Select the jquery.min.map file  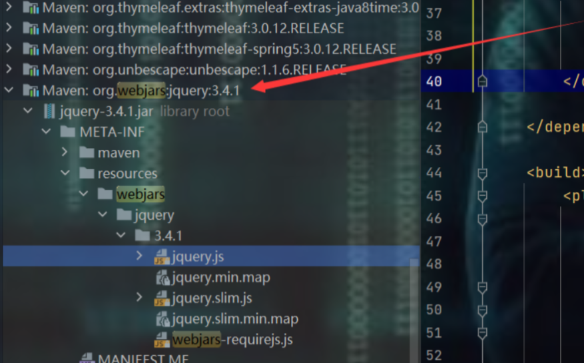tap(221, 278)
